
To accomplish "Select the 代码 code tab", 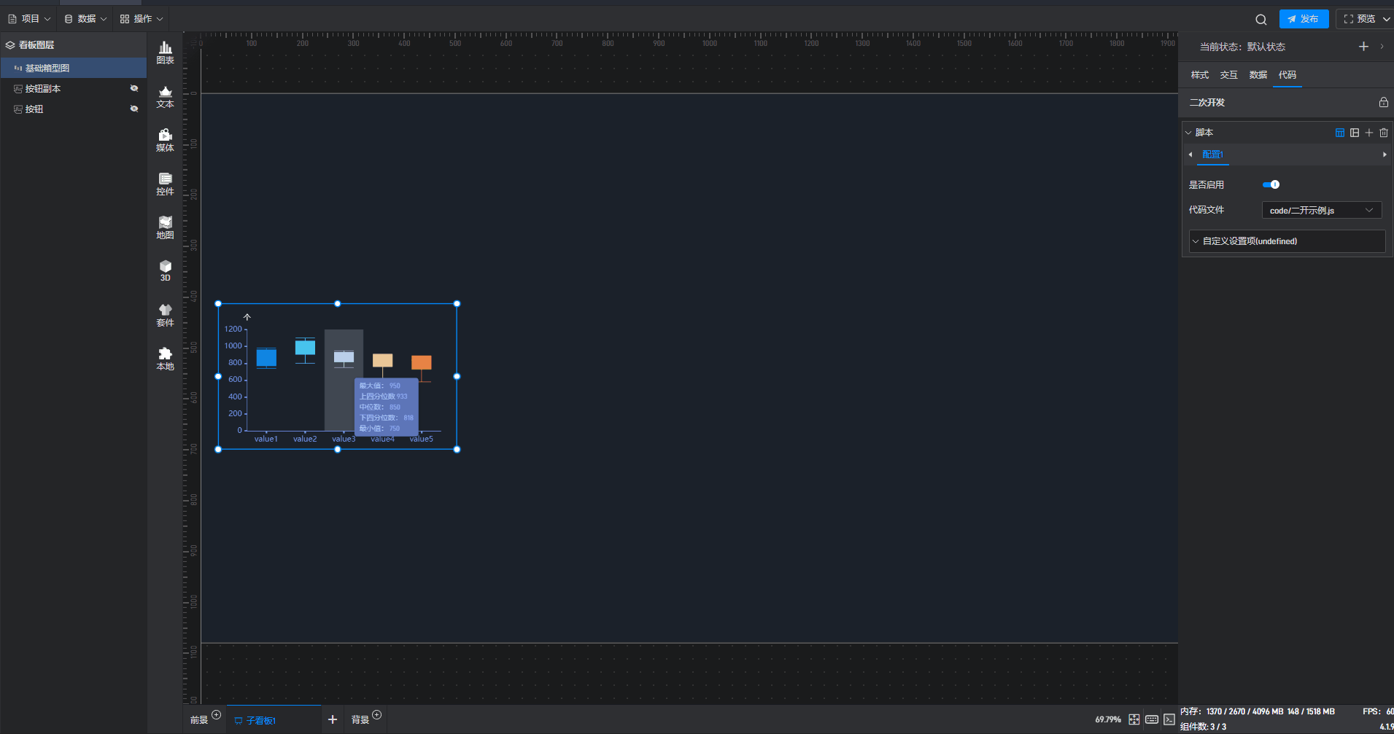I will click(x=1287, y=75).
